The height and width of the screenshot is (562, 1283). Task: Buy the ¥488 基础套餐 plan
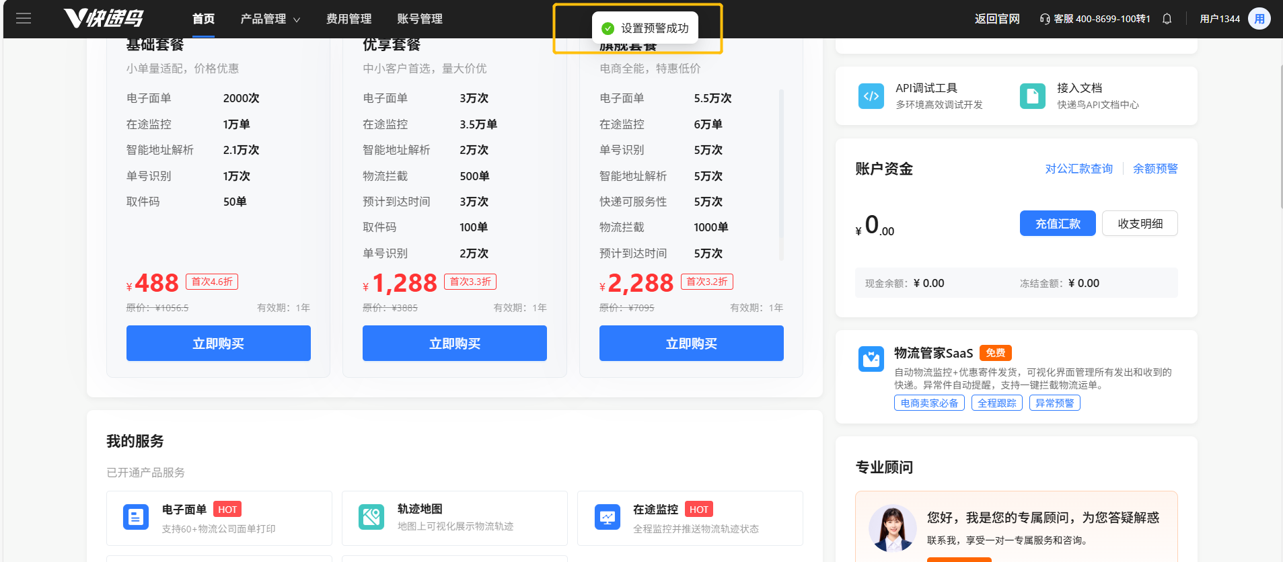click(x=218, y=344)
